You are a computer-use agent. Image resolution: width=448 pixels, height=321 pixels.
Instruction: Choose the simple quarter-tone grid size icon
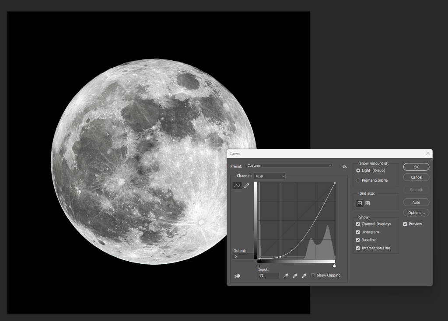pyautogui.click(x=360, y=203)
